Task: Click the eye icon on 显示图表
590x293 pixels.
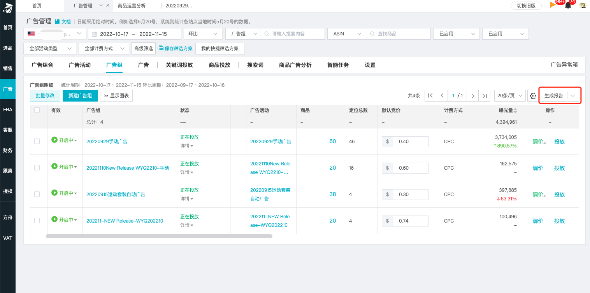Action: 106,96
